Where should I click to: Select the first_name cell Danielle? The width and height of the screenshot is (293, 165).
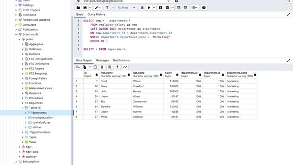115,107
